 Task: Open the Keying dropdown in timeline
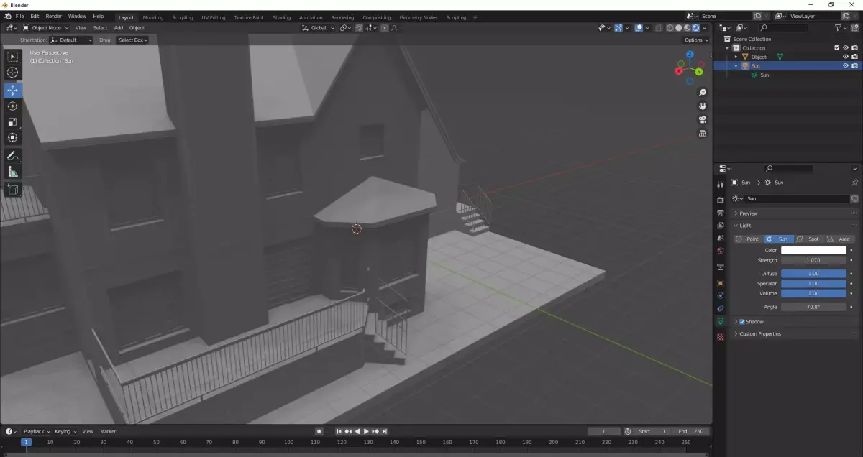pos(65,431)
